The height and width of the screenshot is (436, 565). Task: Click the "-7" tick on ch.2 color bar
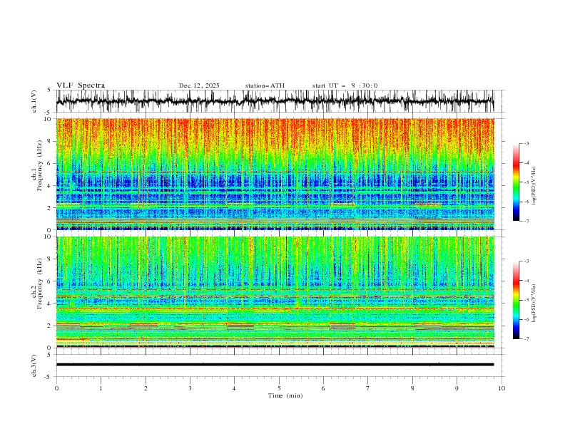(526, 339)
